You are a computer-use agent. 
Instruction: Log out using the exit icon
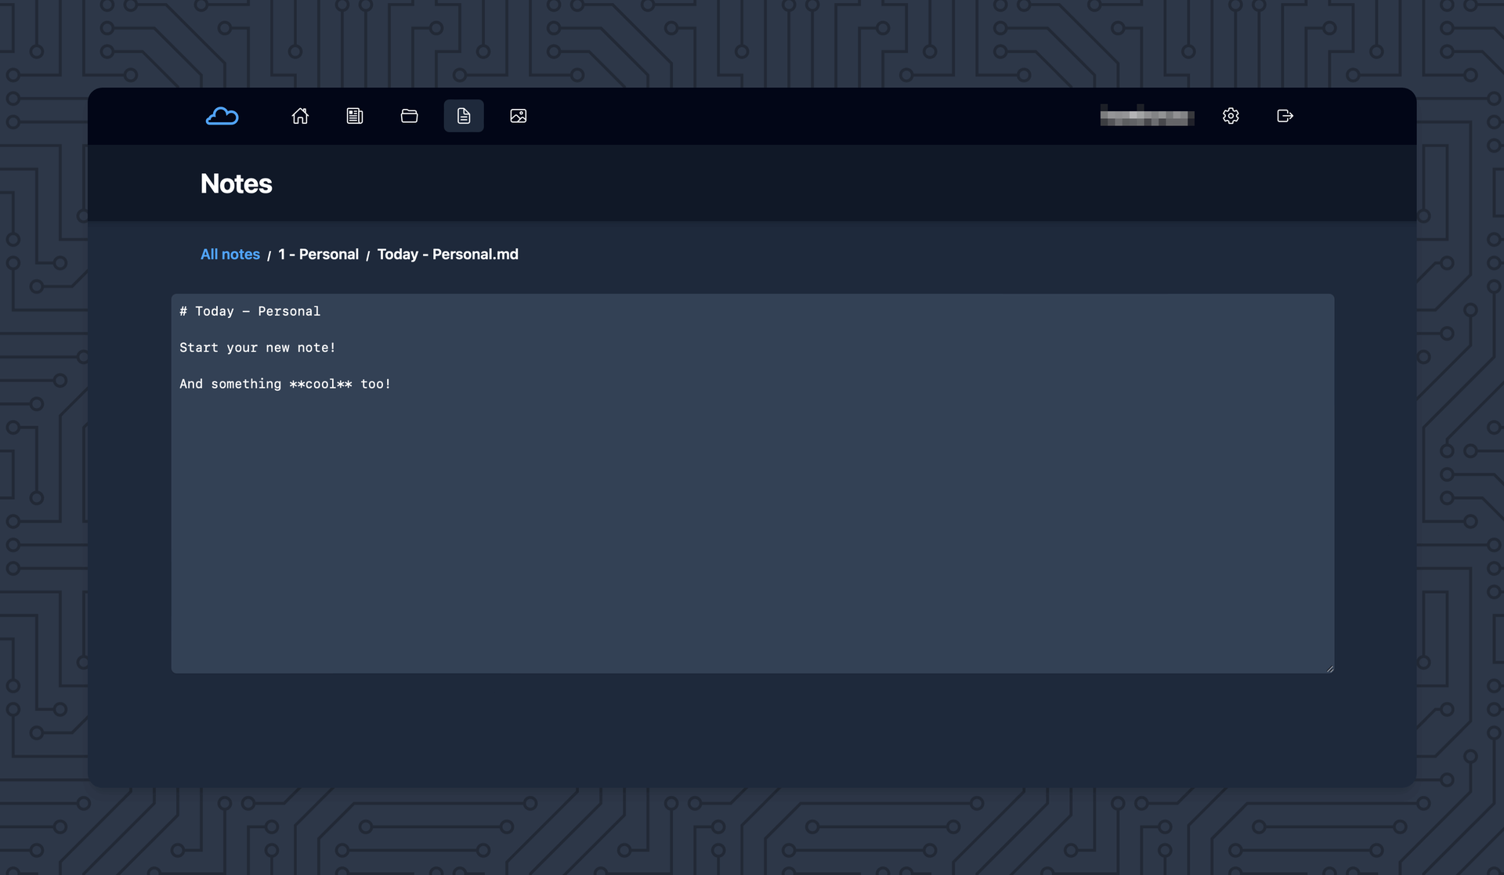[x=1285, y=116]
